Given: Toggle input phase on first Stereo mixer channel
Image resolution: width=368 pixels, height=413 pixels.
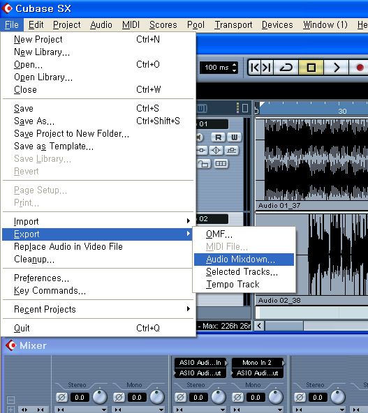Looking at the screenshot, I should pos(61,397).
